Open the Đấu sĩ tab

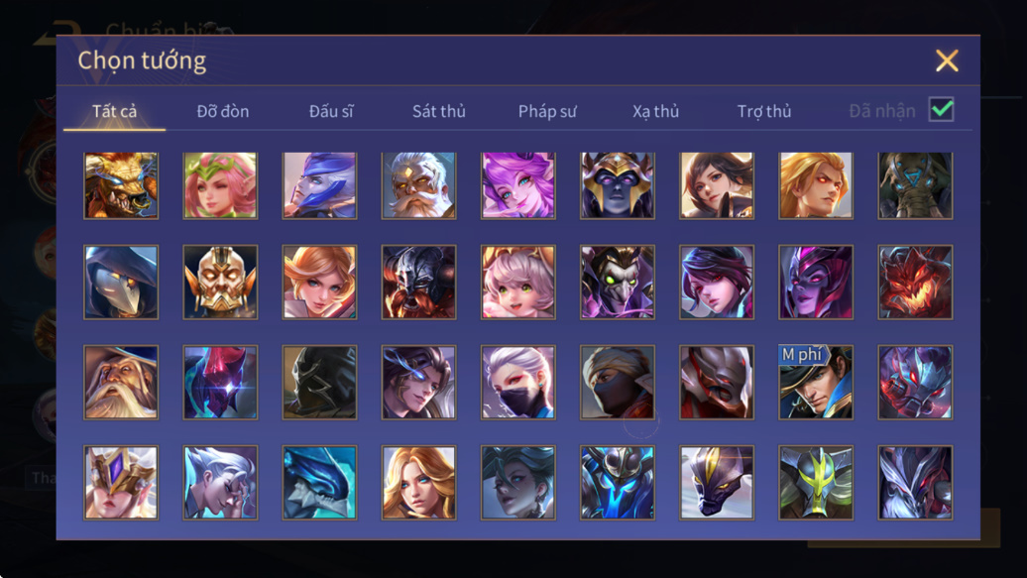pyautogui.click(x=331, y=111)
